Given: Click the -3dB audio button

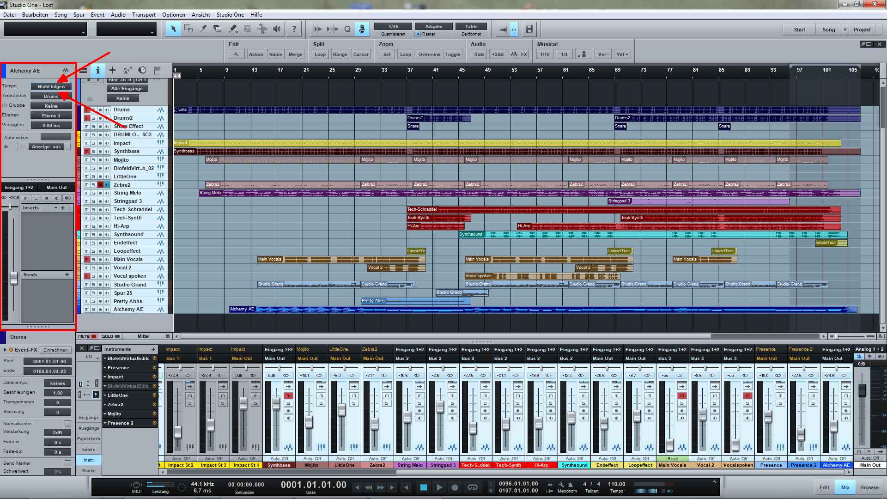Looking at the screenshot, I should pos(479,54).
